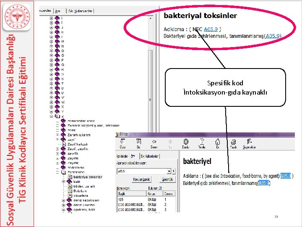Image resolution: width=302 pixels, height=227 pixels.
Task: Expand the deniz ürünleri tree node
Action: [64, 205]
